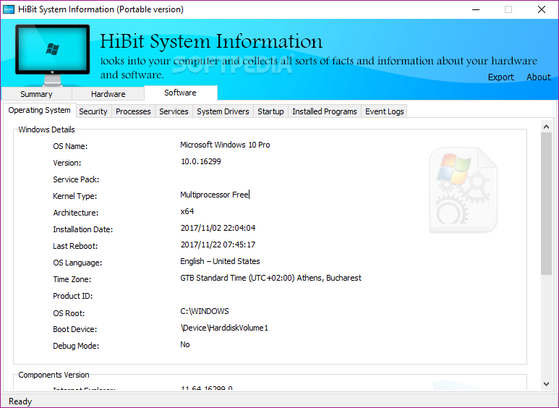559x408 pixels.
Task: Click the About link
Action: click(x=538, y=77)
